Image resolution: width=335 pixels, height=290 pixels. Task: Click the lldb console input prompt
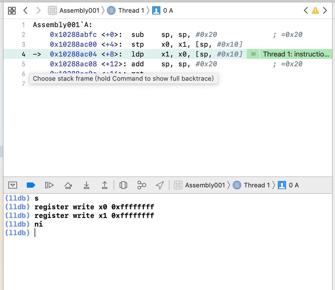(x=35, y=233)
